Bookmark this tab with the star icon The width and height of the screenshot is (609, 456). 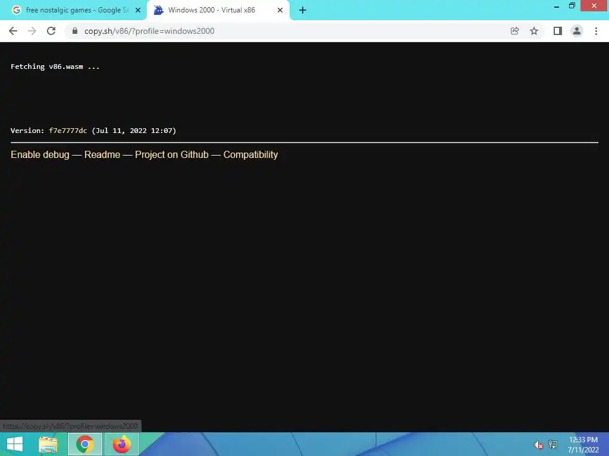(x=534, y=31)
